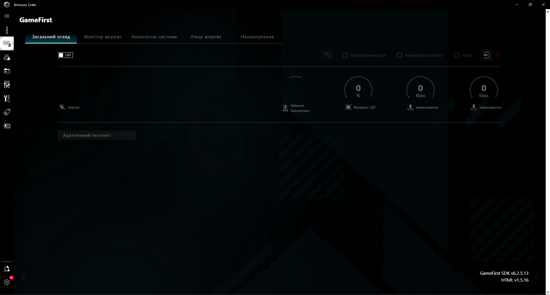Viewport: 550px width, 295px height.
Task: Open the Аналізатор системи tab
Action: point(154,37)
